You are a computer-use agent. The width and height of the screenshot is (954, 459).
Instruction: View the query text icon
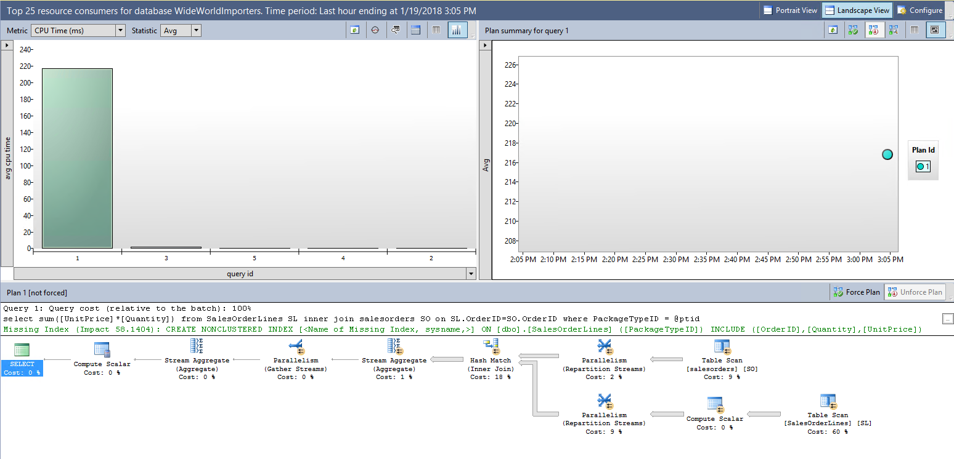[395, 30]
